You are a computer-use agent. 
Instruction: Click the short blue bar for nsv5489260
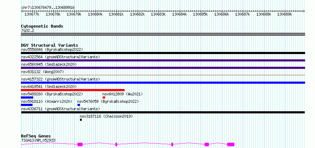click(27, 97)
